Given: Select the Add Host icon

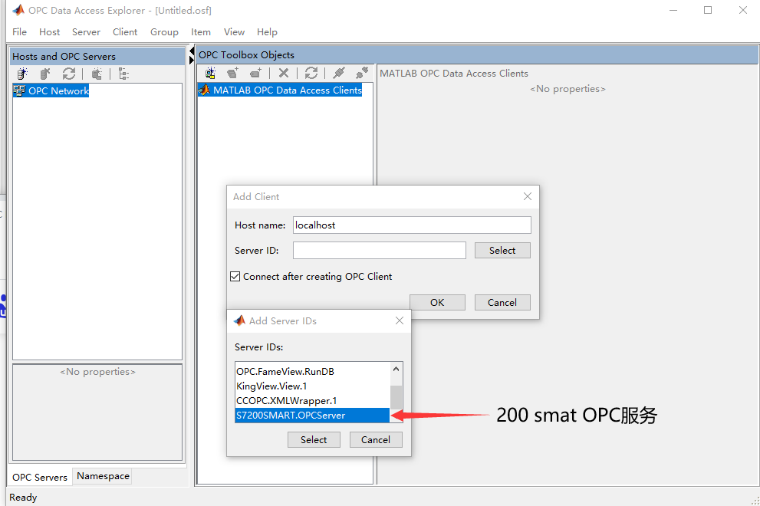Looking at the screenshot, I should point(21,74).
